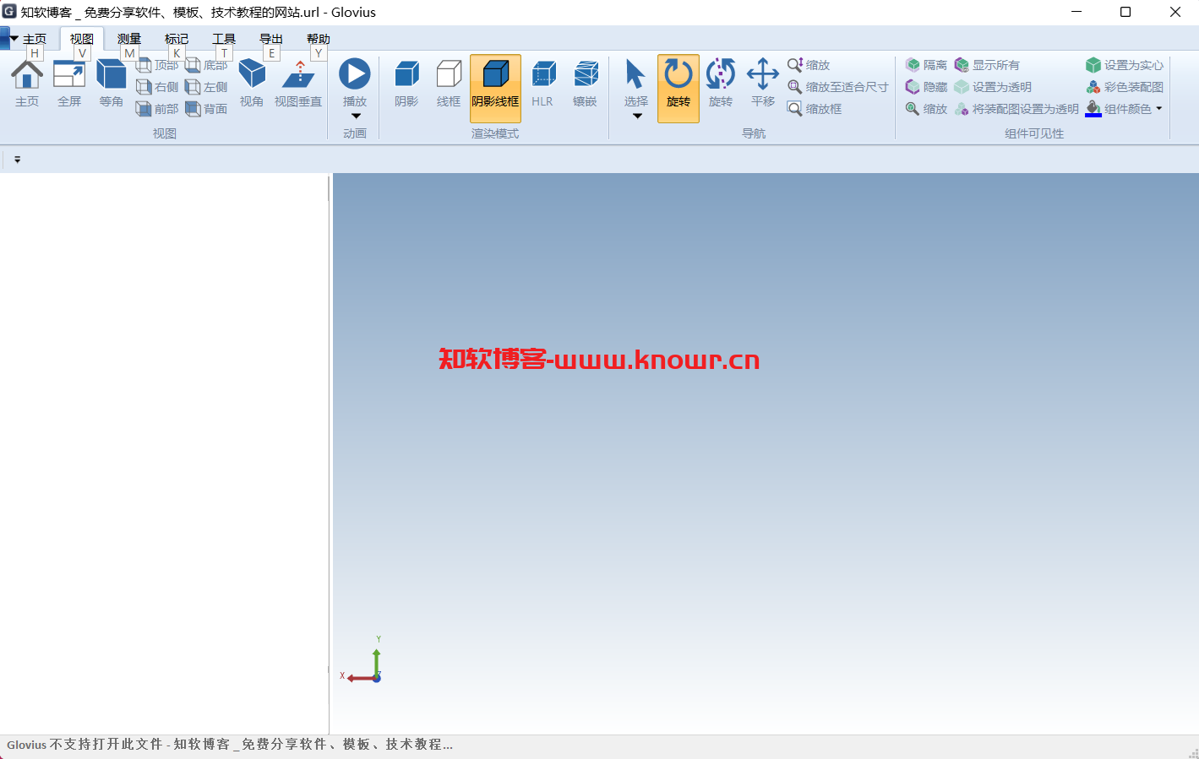Viewport: 1199px width, 759px height.
Task: Switch to 前部 front view
Action: [x=157, y=109]
